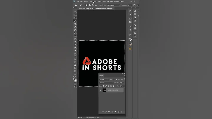Select the Magic Wand tool in left toolbar
Image resolution: width=212 pixels, height=119 pixels.
(x=75, y=21)
